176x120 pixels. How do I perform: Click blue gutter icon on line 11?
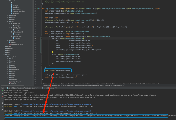pyautogui.click(x=39, y=9)
